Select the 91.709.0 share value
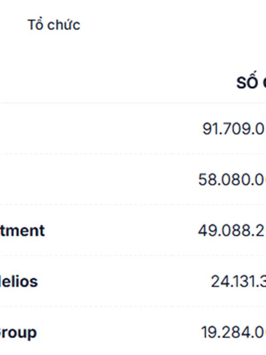This screenshot has height=355, width=266. pyautogui.click(x=234, y=129)
